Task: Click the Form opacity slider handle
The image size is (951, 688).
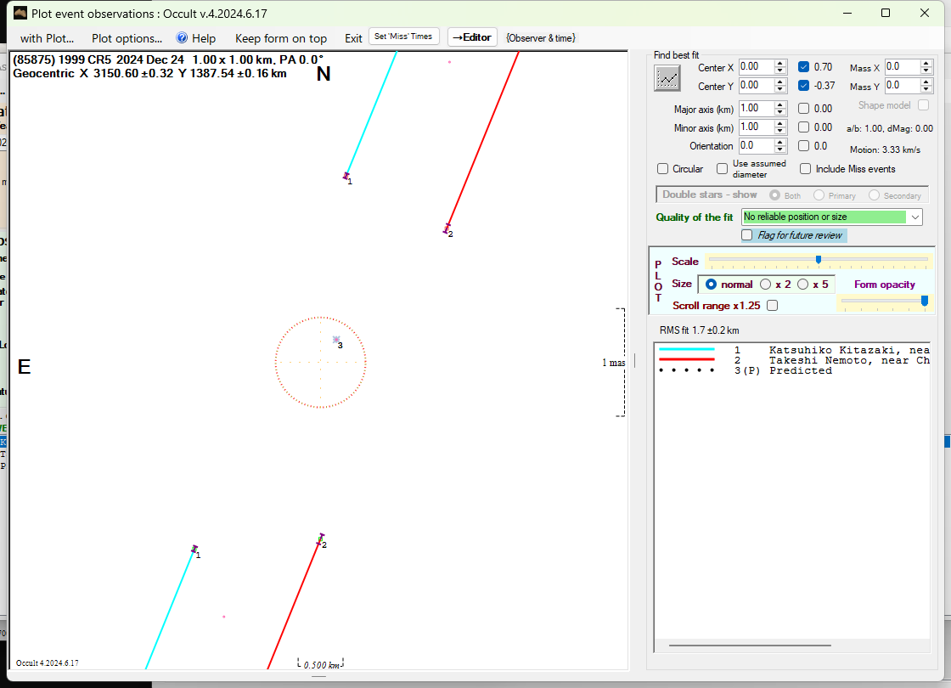Action: tap(924, 300)
